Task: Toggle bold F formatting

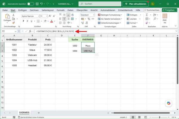Action: tap(24, 21)
